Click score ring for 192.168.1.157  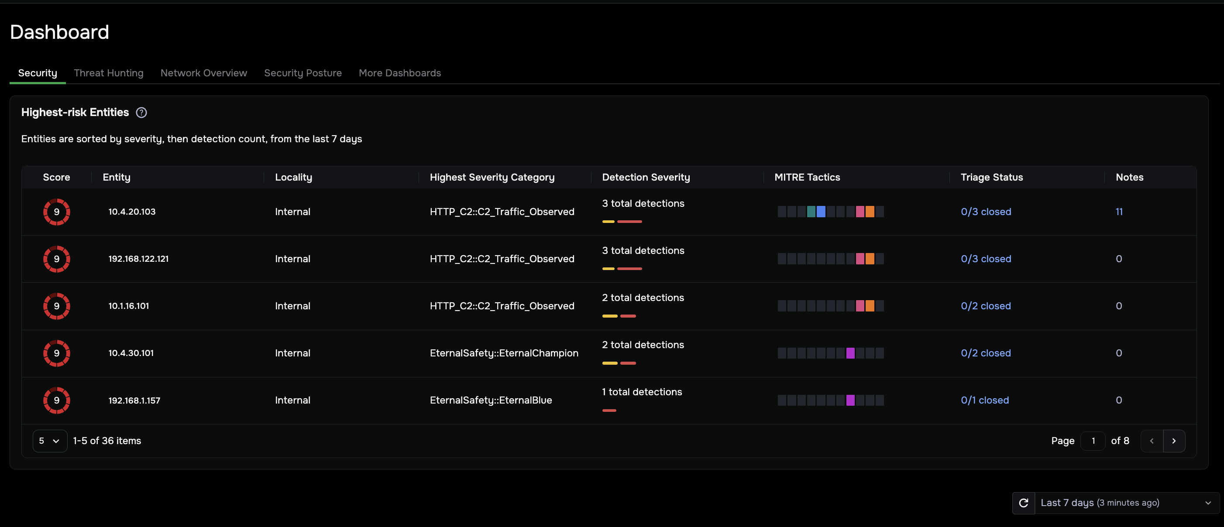(57, 400)
